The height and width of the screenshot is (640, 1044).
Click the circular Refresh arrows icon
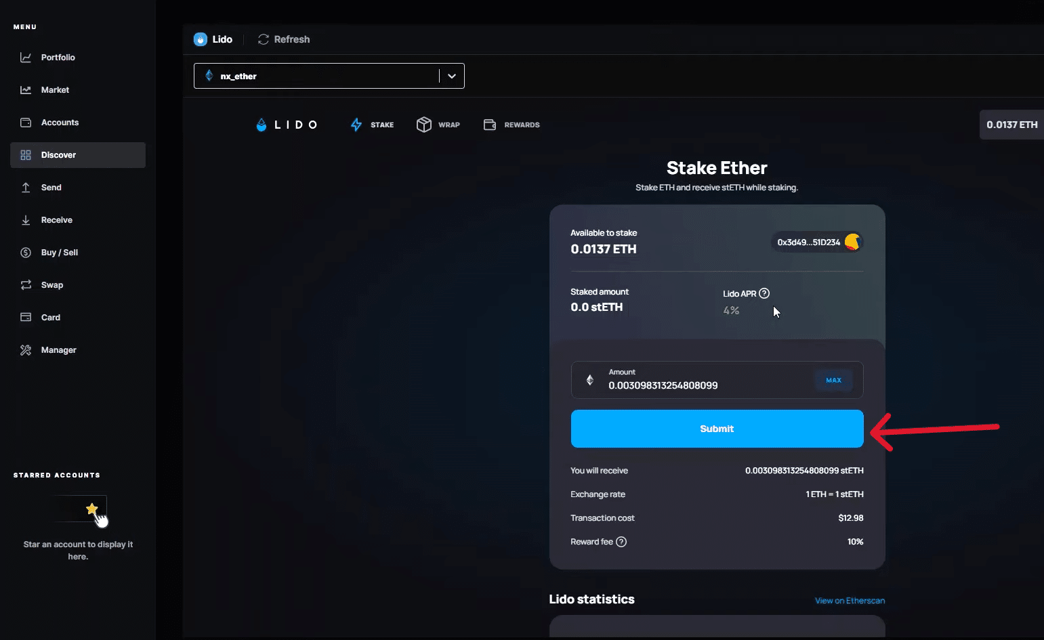[264, 39]
